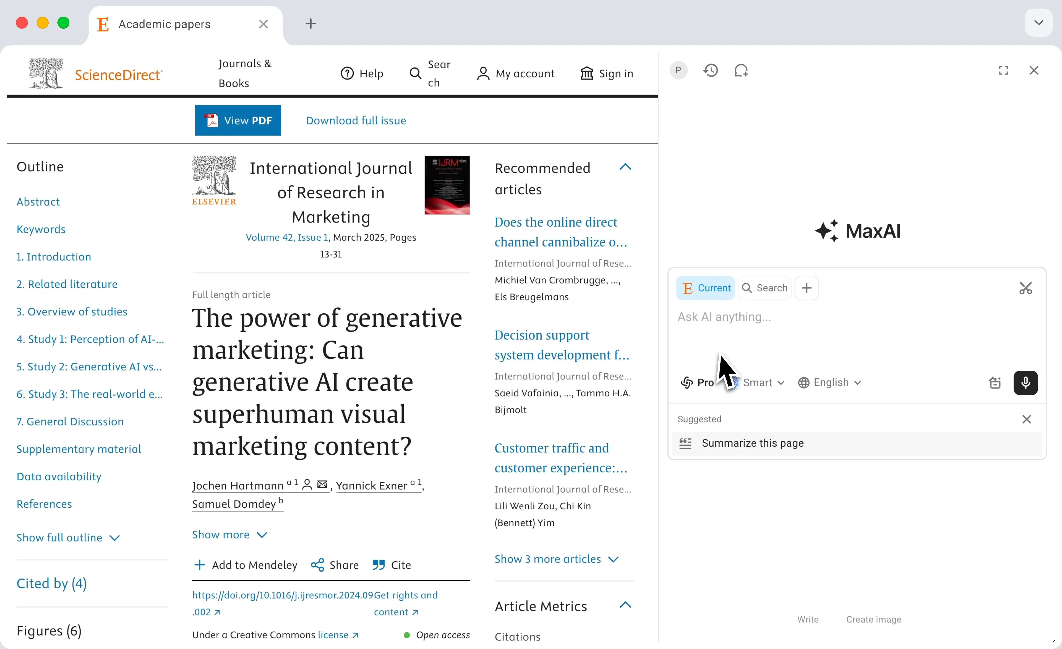Viewport: 1062px width, 649px height.
Task: Click Jochen Hartmann's envelope email icon
Action: (x=322, y=484)
